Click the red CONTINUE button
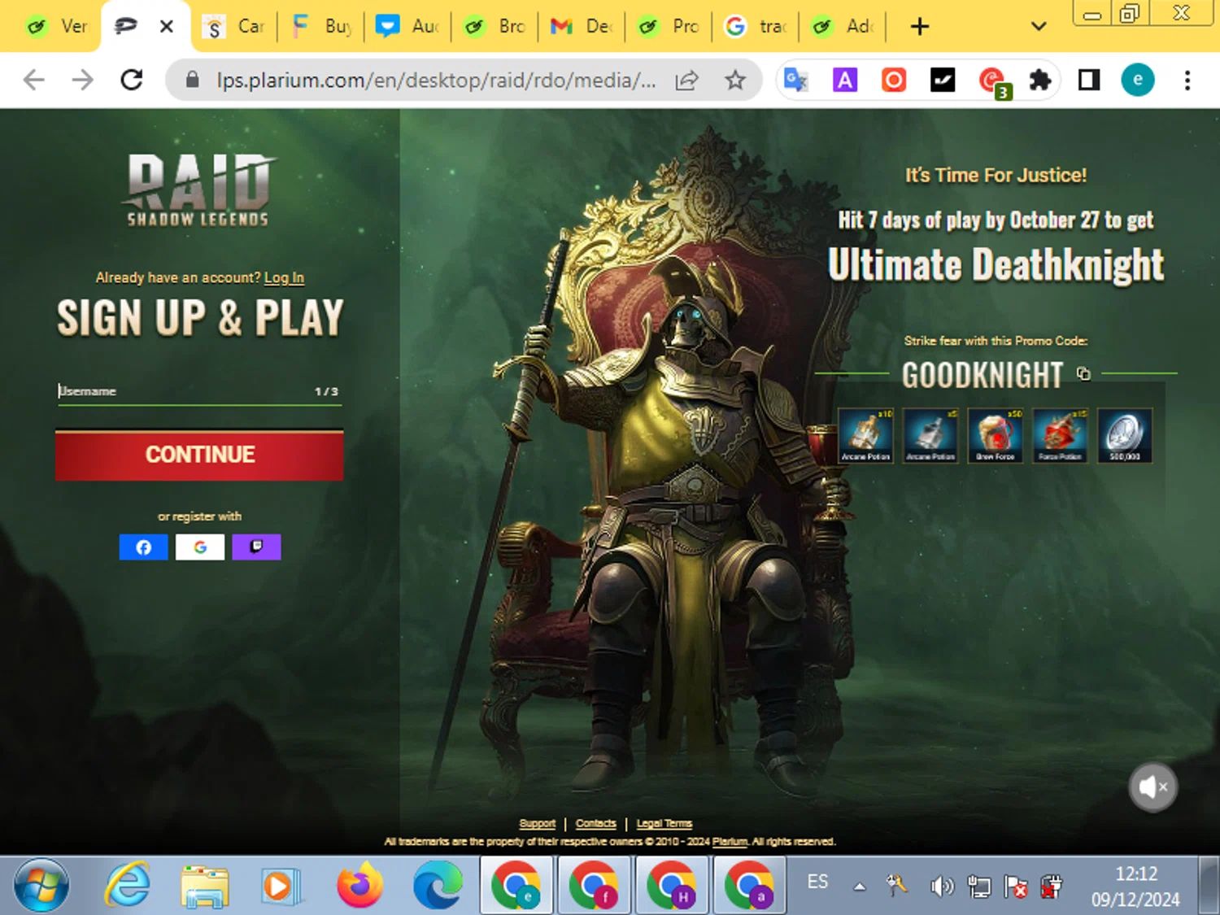1220x915 pixels. click(x=199, y=455)
